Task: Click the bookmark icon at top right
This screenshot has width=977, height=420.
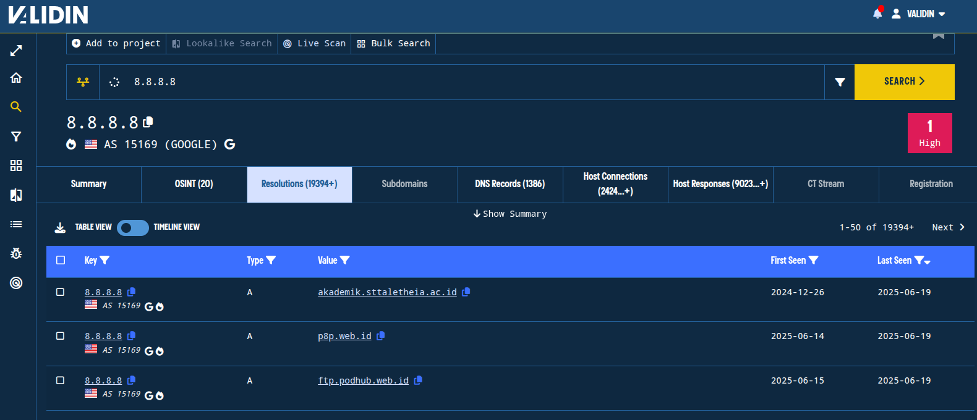Action: 939,36
